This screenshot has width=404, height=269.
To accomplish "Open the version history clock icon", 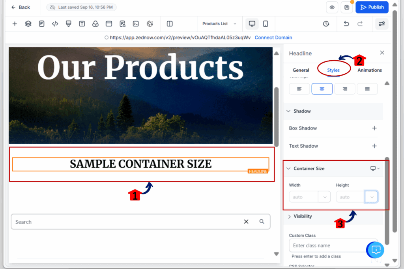I will point(326,24).
